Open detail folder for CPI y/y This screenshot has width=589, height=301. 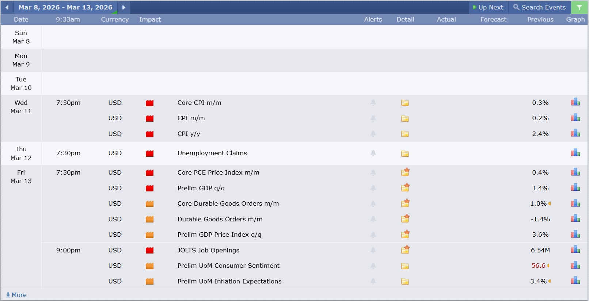(405, 134)
